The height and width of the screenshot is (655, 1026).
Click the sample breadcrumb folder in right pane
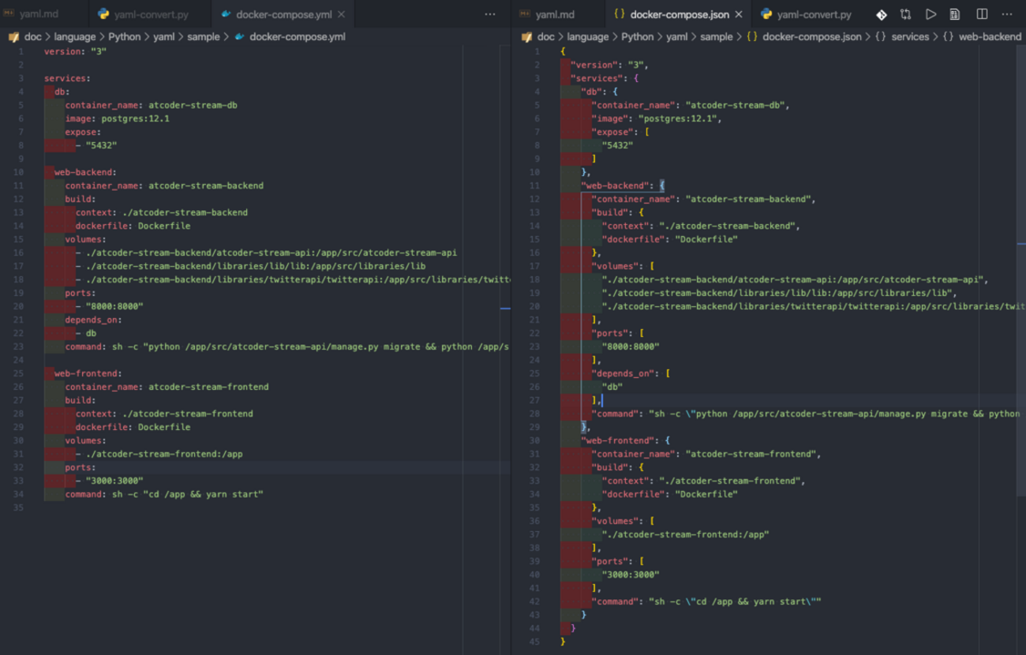coord(716,36)
